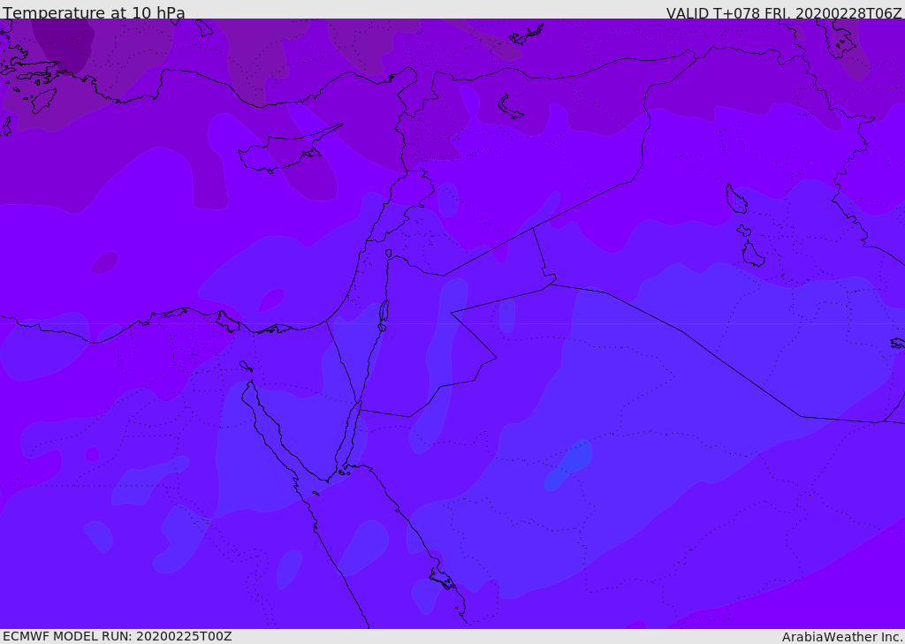905x644 pixels.
Task: Click the Tiran islands at Aqaba gulf mouth
Action: coord(345,473)
